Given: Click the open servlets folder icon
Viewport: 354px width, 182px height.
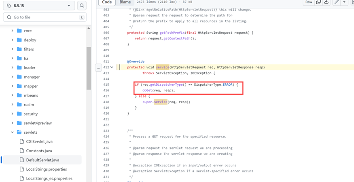Looking at the screenshot, I should click(19, 132).
